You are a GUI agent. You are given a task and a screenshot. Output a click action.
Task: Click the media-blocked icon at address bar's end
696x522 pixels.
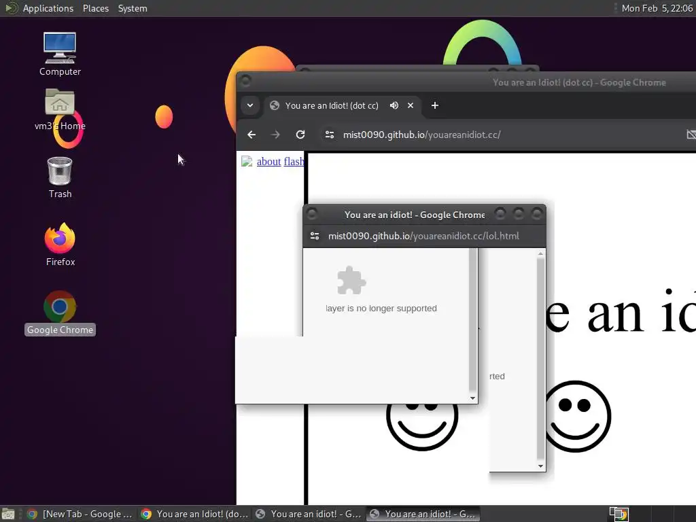(691, 135)
